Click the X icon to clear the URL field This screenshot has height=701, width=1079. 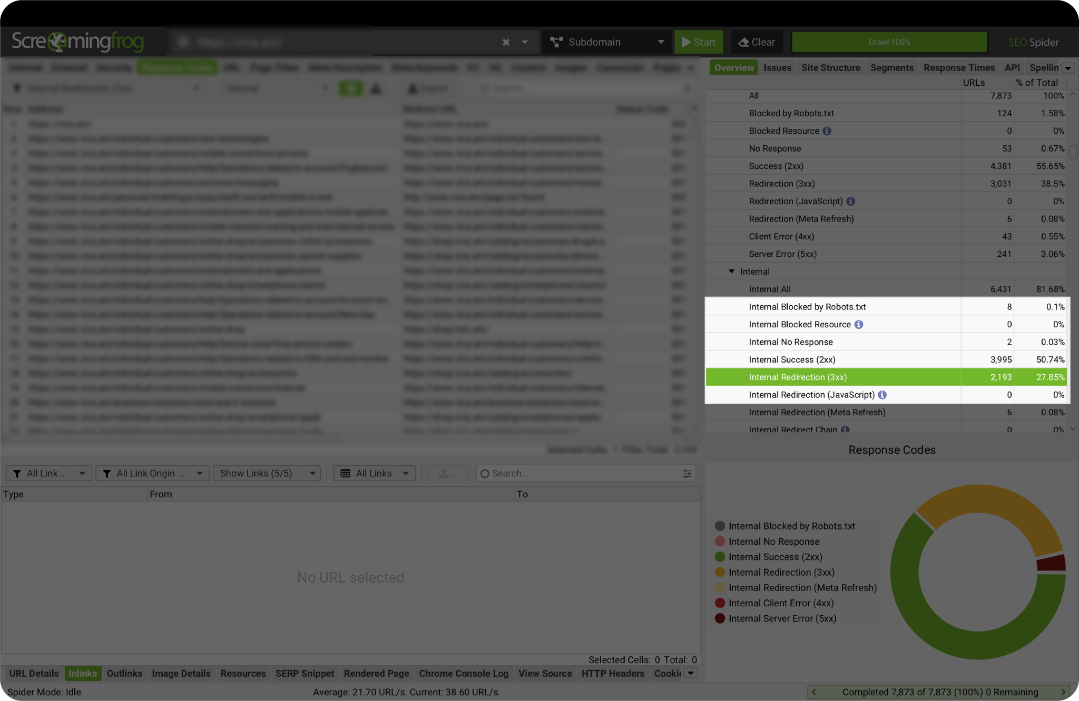[x=505, y=42]
